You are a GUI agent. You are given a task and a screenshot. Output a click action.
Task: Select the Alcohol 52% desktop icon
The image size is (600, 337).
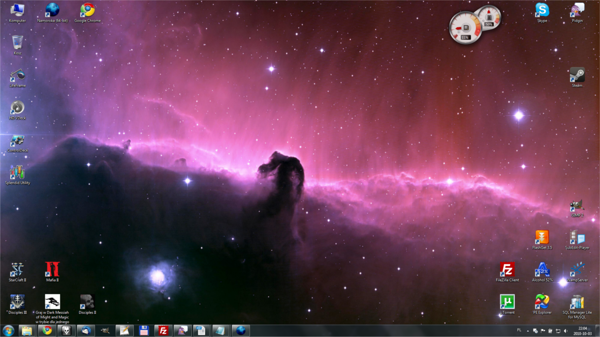pyautogui.click(x=542, y=270)
